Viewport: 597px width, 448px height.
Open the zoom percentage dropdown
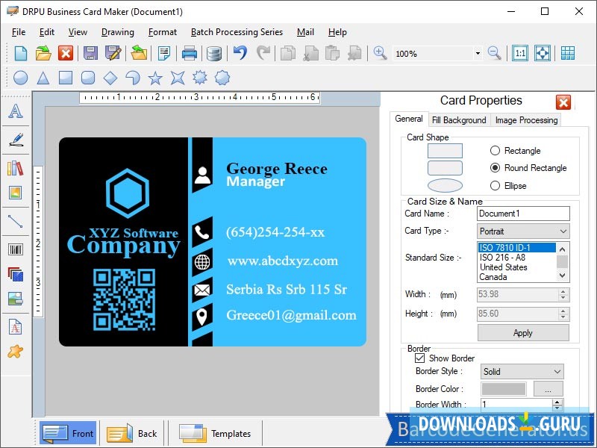point(477,54)
